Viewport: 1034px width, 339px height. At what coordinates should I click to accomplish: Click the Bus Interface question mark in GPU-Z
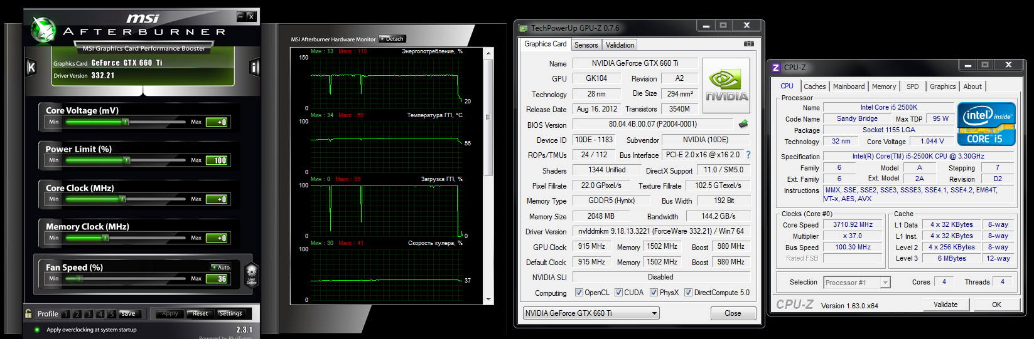(x=748, y=155)
